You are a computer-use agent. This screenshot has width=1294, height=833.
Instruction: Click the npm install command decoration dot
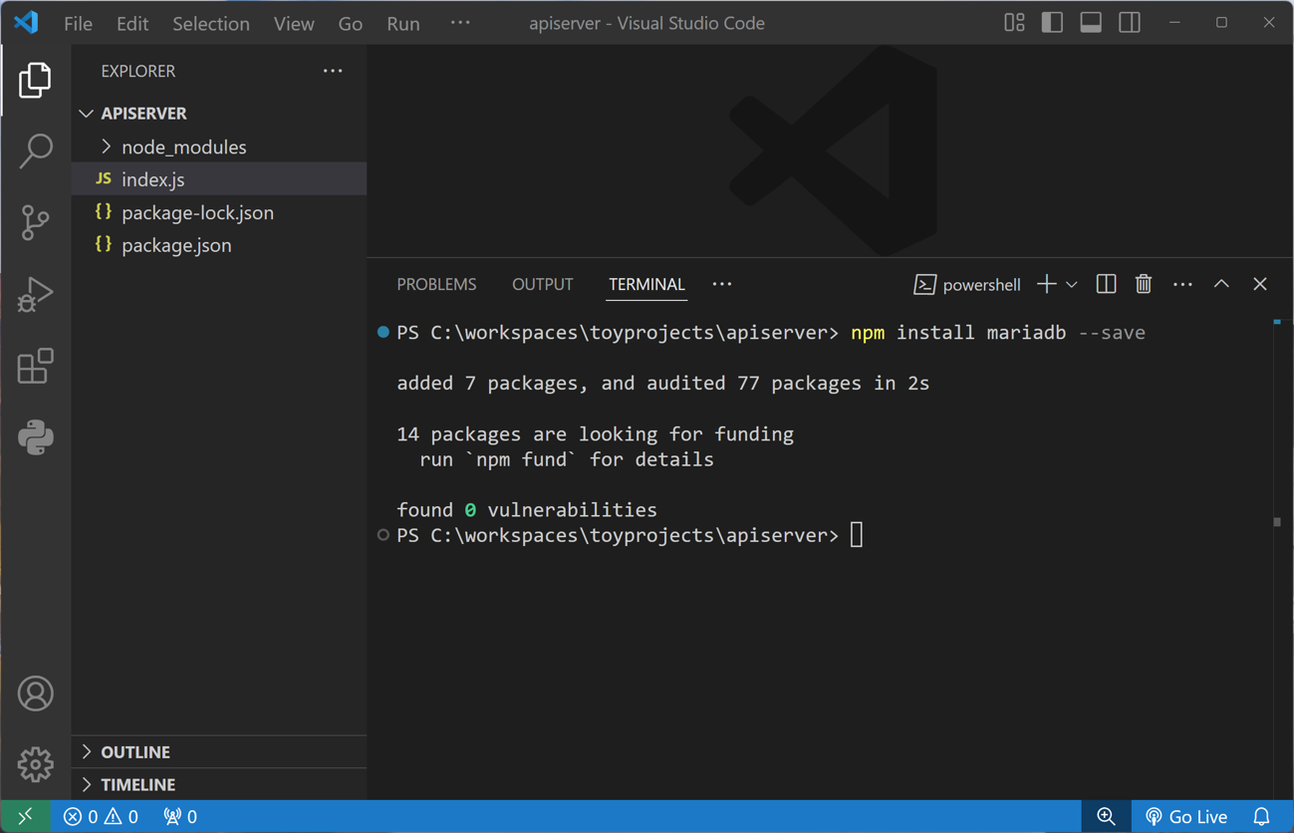tap(383, 332)
